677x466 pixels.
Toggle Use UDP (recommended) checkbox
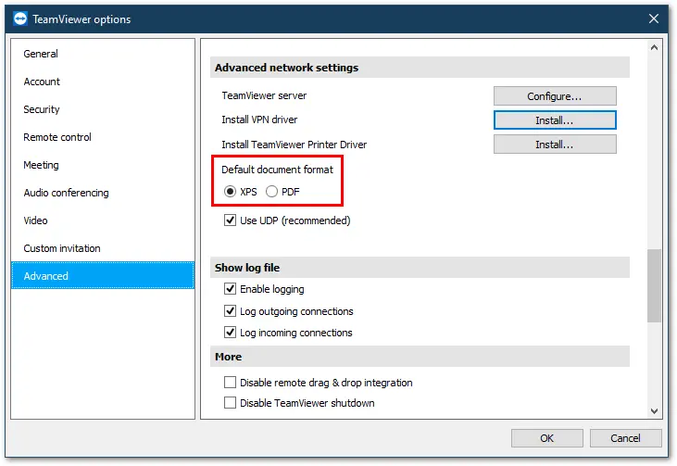pyautogui.click(x=230, y=220)
